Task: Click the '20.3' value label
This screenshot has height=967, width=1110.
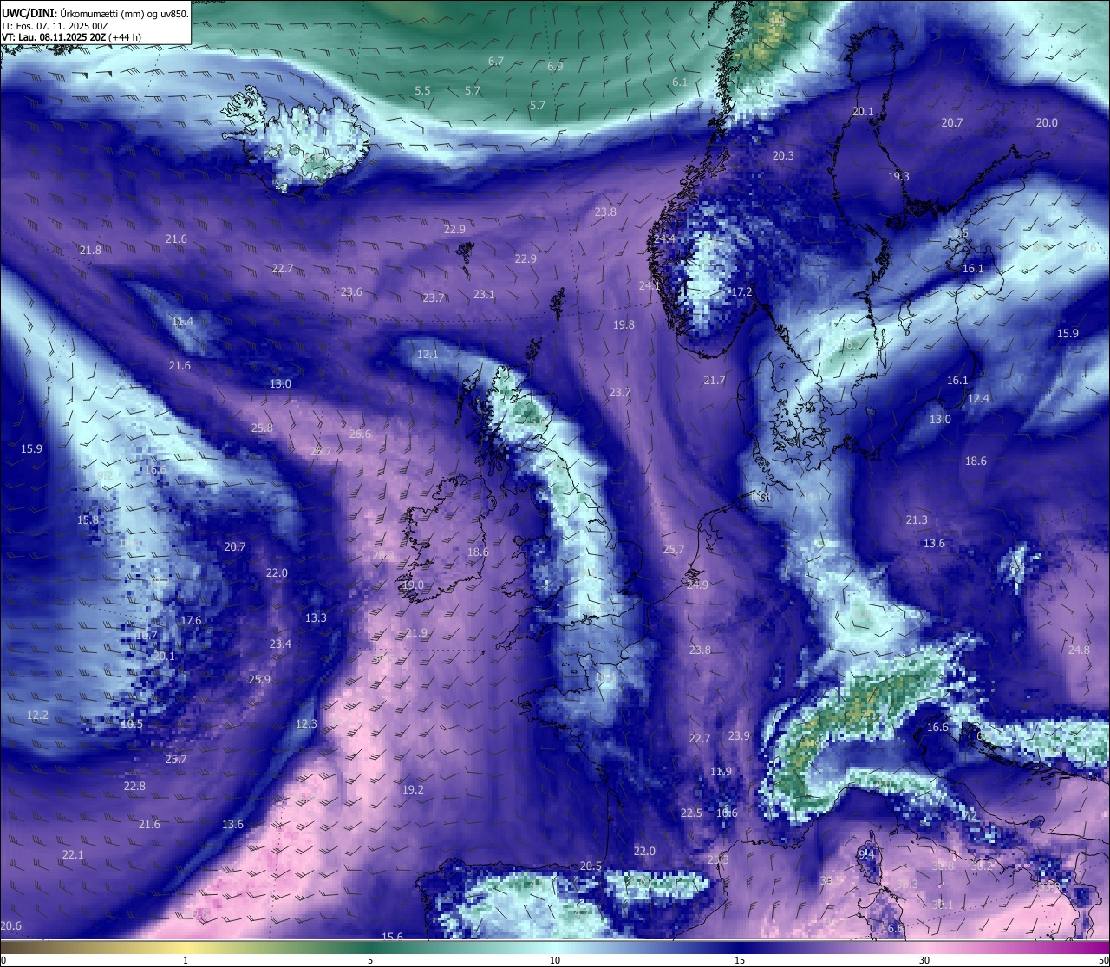Action: [783, 156]
